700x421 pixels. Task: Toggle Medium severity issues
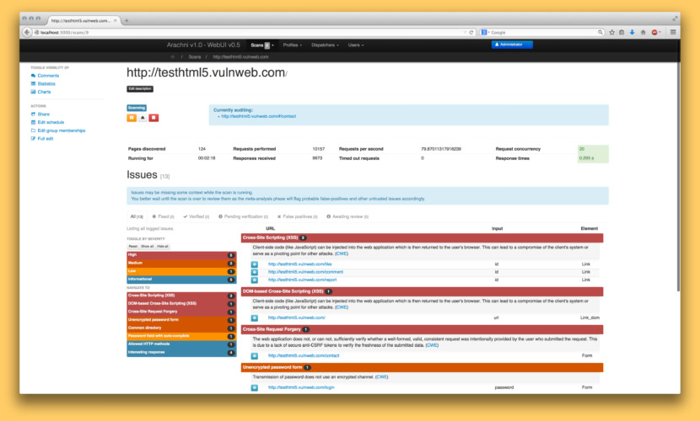[x=181, y=264]
